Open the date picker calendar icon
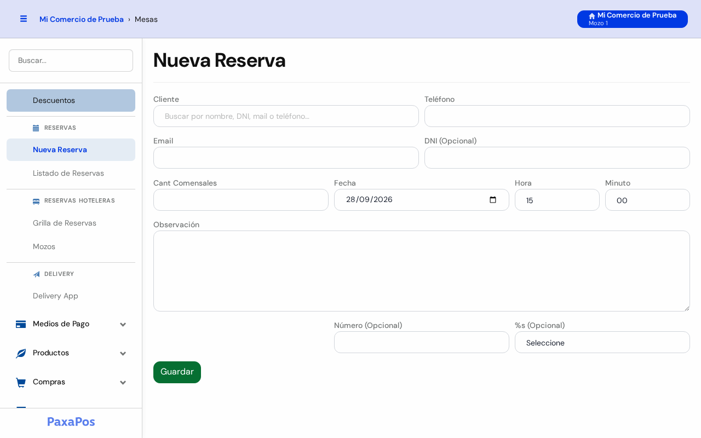This screenshot has width=701, height=438. pyautogui.click(x=493, y=200)
